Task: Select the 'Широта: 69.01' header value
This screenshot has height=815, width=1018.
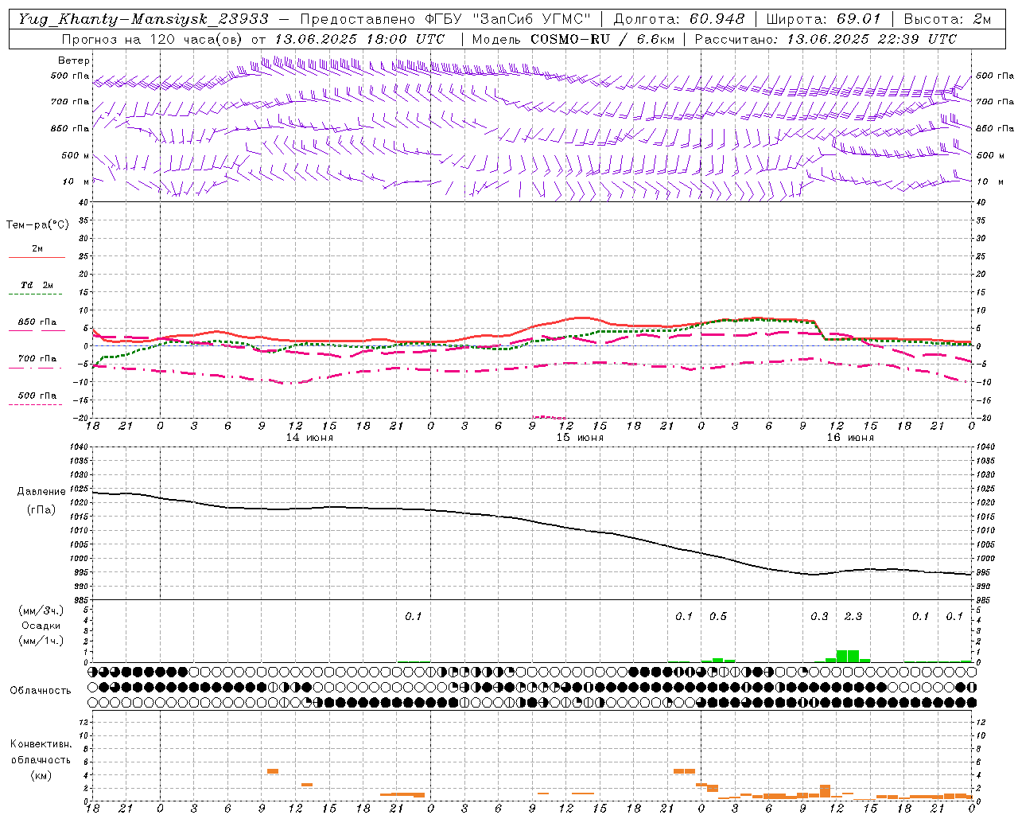Action: (x=823, y=19)
